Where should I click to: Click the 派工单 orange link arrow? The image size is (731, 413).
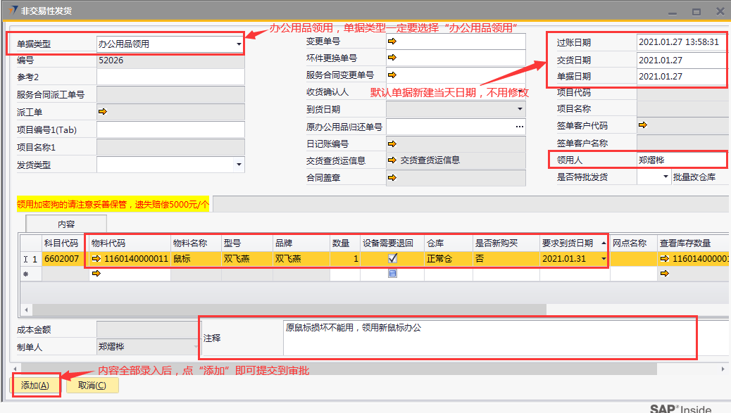click(x=102, y=111)
